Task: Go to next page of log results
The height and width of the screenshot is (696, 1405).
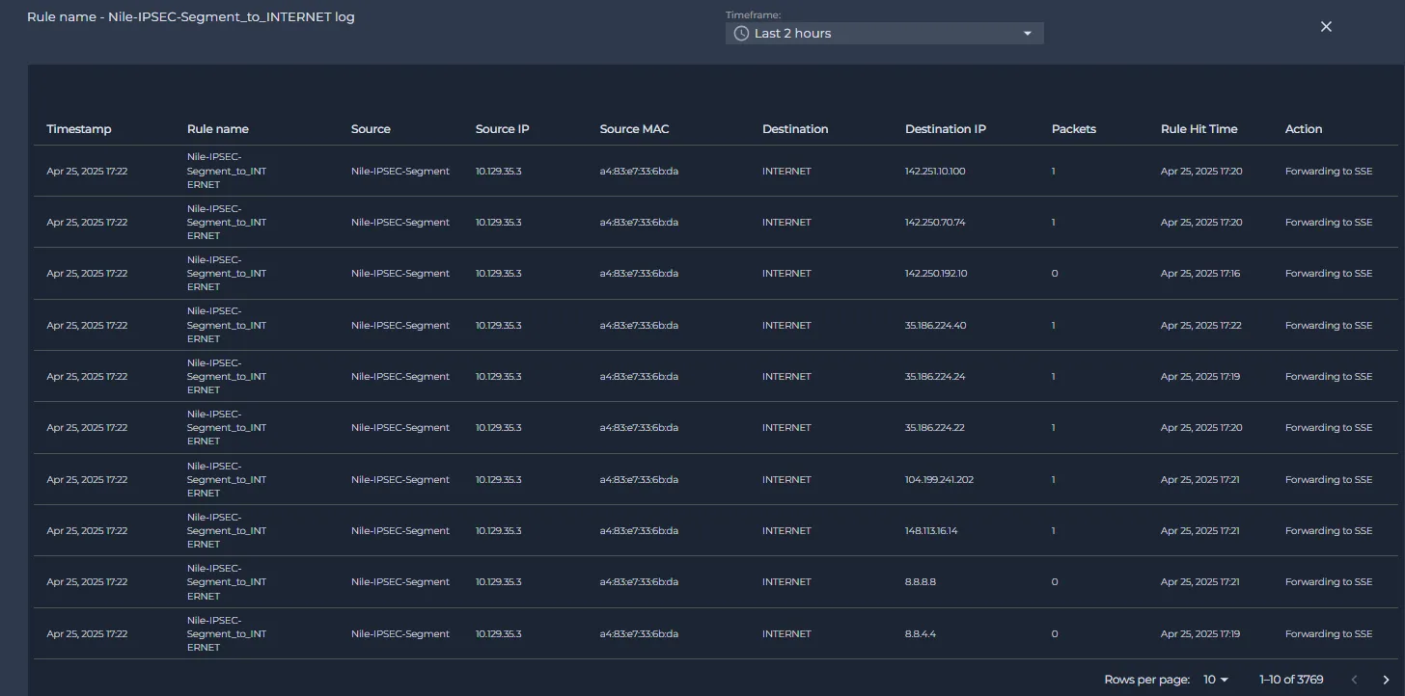Action: (1387, 680)
